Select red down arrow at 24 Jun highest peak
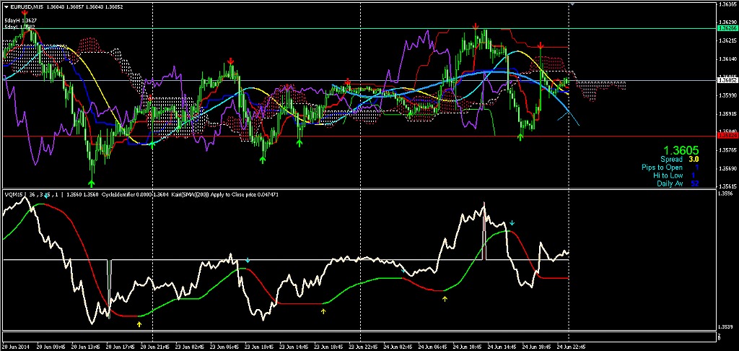The image size is (739, 351). [x=476, y=26]
